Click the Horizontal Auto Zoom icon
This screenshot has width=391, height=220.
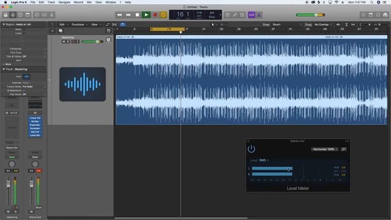click(353, 24)
